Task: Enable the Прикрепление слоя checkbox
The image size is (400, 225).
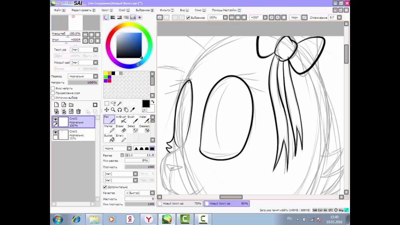Action: click(x=53, y=93)
